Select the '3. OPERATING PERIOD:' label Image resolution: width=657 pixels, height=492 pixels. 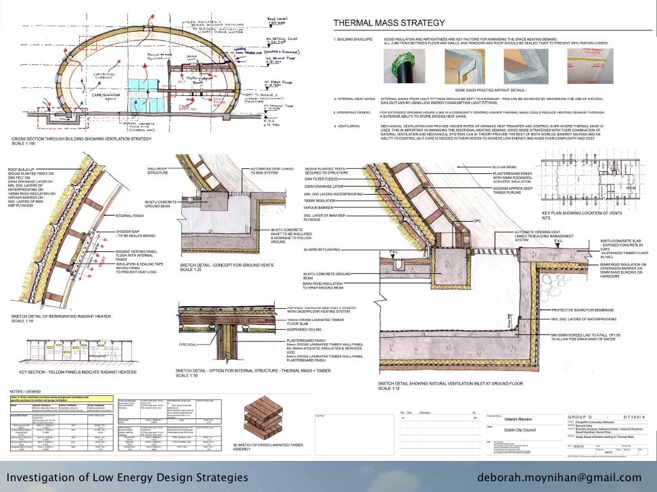coord(353,113)
